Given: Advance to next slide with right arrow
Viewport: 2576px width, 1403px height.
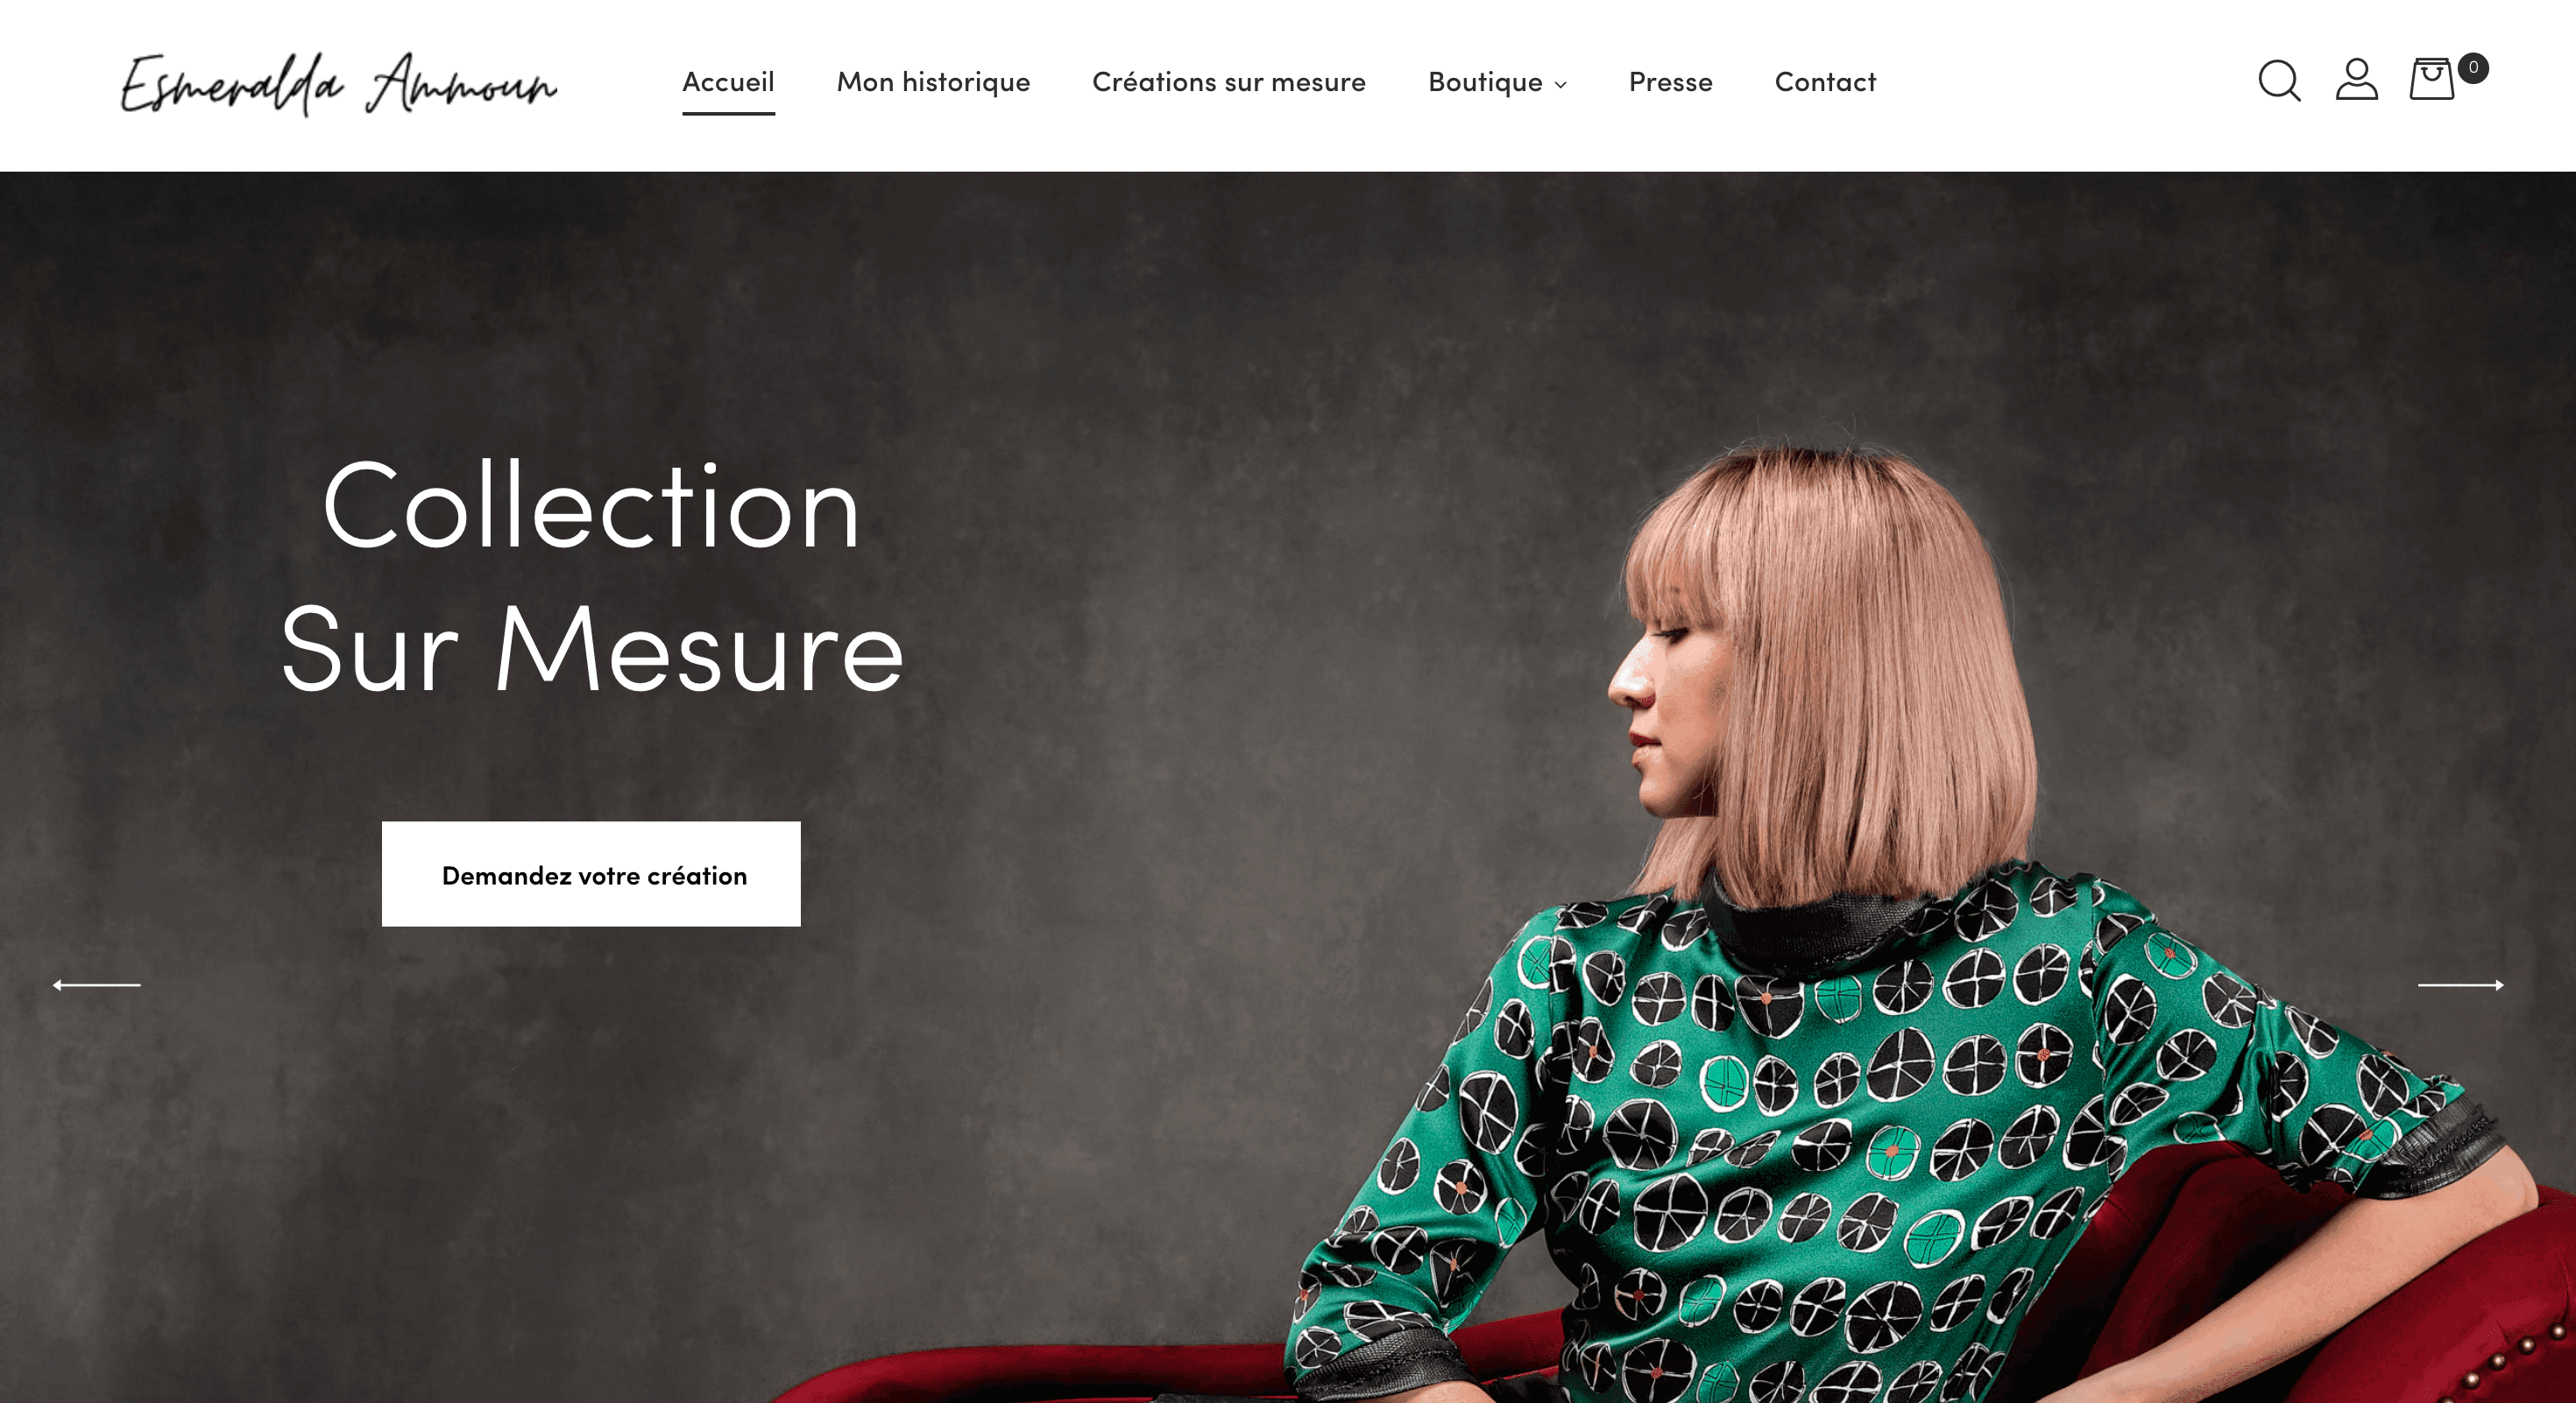Looking at the screenshot, I should (2461, 984).
